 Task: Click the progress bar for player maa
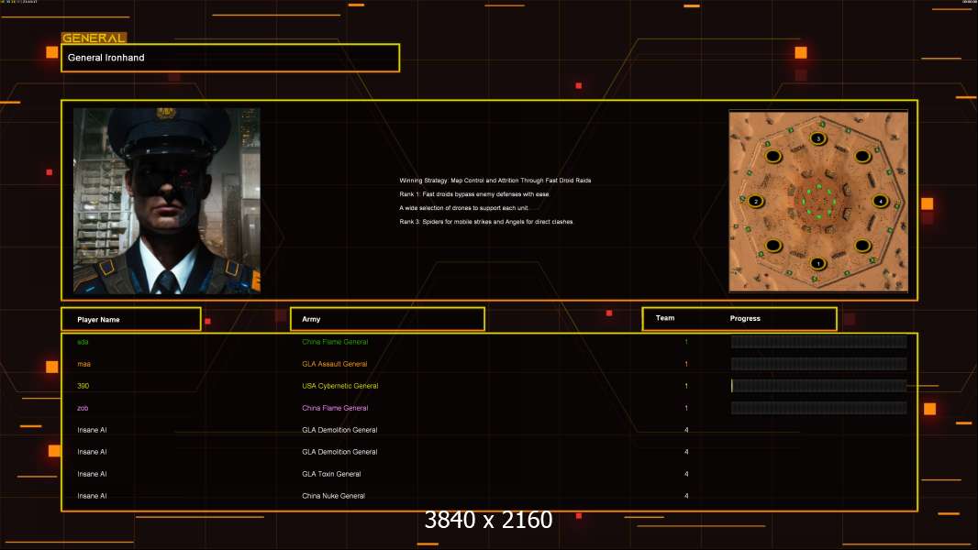819,364
